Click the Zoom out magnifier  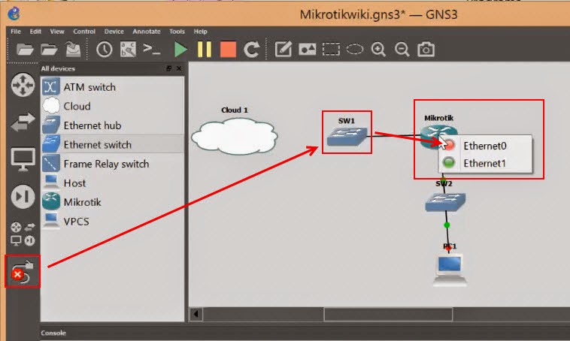coord(402,49)
